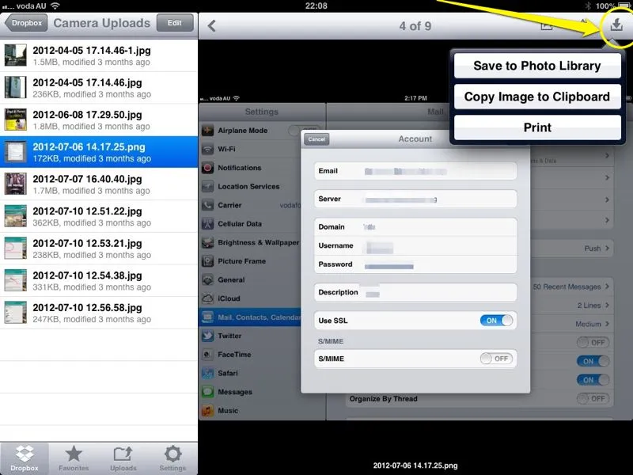Image resolution: width=633 pixels, height=475 pixels.
Task: Tap the Dropbox back button at top-left
Action: click(x=25, y=23)
